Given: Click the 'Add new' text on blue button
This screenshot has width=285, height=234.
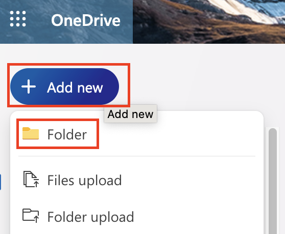Looking at the screenshot, I should (75, 87).
